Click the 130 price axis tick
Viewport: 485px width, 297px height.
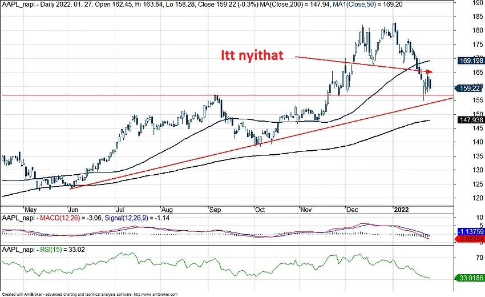coord(478,170)
